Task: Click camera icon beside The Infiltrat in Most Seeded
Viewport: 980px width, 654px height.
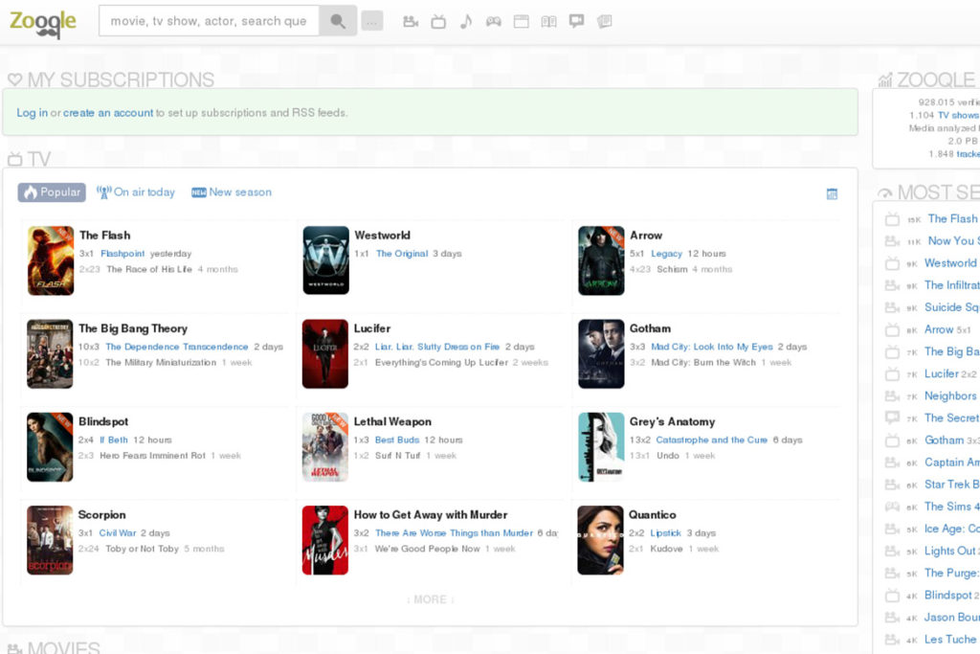Action: pos(893,285)
